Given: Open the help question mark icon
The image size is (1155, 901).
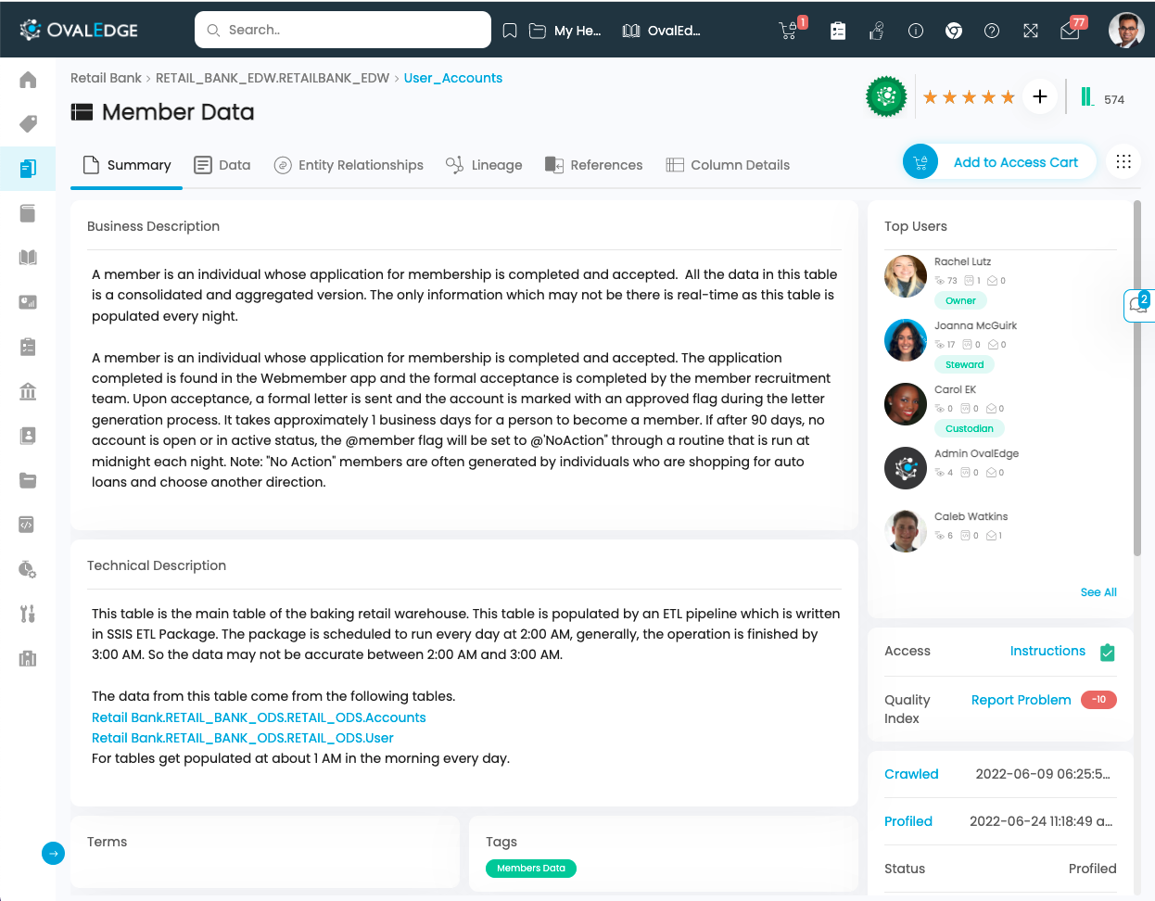Looking at the screenshot, I should 992,31.
